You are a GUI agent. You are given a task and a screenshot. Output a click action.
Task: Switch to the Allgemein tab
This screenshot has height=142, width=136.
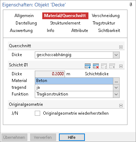[x=24, y=16]
